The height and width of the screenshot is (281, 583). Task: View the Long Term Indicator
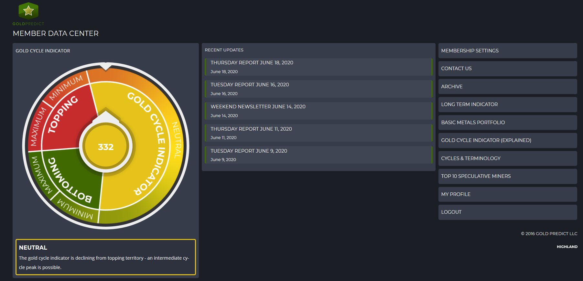click(x=508, y=104)
